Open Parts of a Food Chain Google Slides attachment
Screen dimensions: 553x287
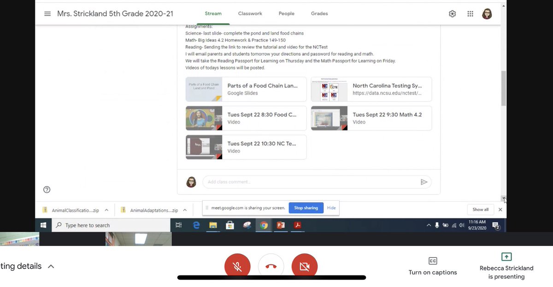click(246, 89)
